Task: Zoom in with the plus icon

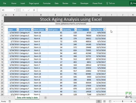Action: (131, 101)
